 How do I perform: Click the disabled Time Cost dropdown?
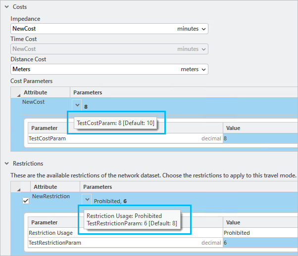point(109,49)
